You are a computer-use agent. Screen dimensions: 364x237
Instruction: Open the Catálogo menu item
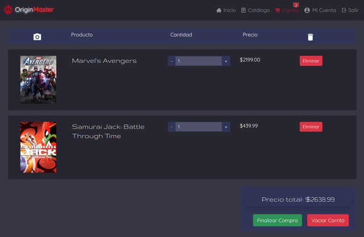tap(255, 10)
